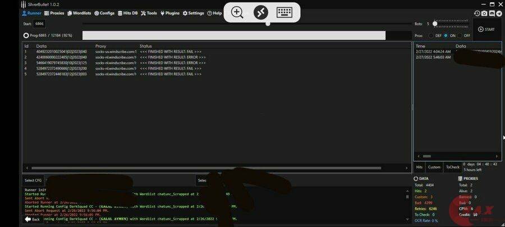Click the bots table horizontal scrollbar
Image resolution: width=505 pixels, height=227 pixels.
tap(206, 168)
